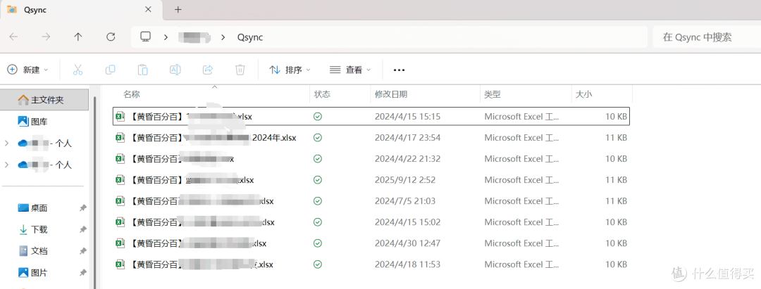Screen dimensions: 761x289
Task: Open 图片 in quick access
Action: [x=39, y=273]
